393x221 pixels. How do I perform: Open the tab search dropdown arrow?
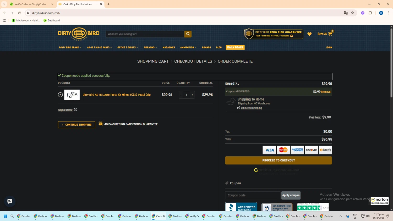tap(4, 4)
